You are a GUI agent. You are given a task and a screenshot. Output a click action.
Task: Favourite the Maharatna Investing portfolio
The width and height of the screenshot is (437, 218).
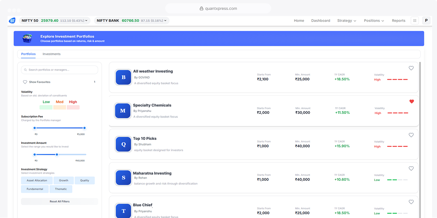(x=411, y=168)
